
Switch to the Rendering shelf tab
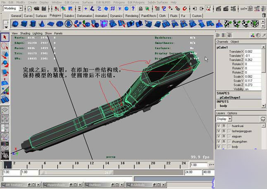tap(131, 16)
